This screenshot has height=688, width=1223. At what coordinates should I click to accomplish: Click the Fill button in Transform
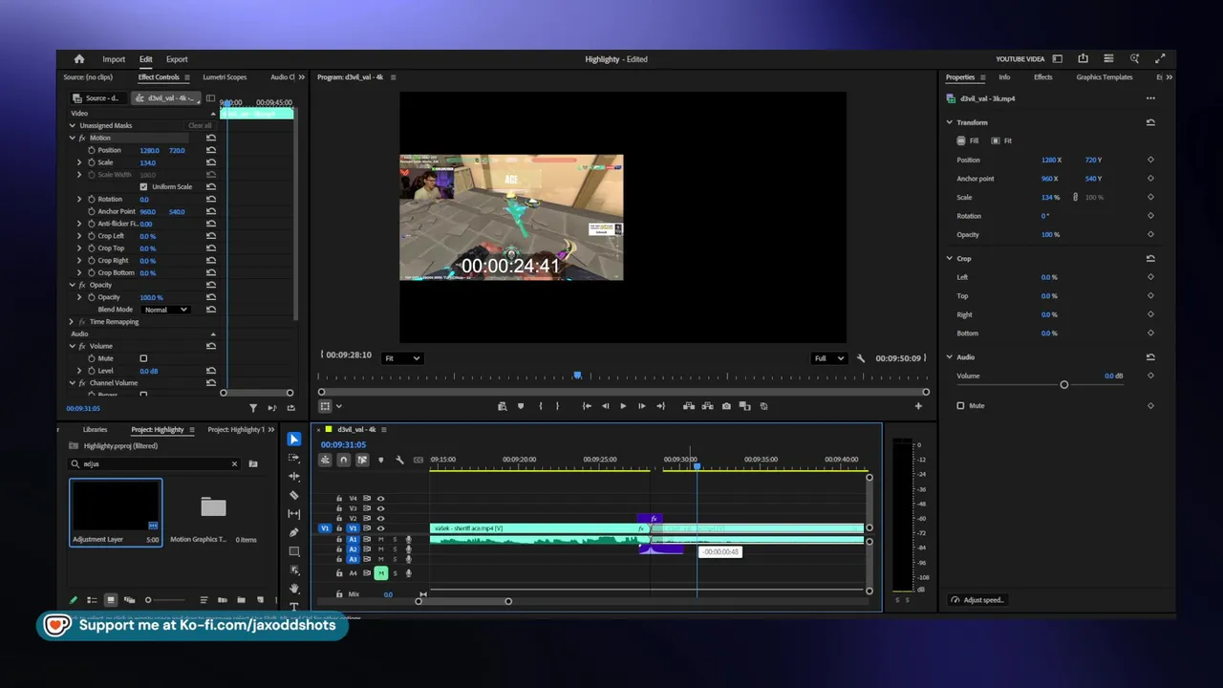pyautogui.click(x=969, y=140)
